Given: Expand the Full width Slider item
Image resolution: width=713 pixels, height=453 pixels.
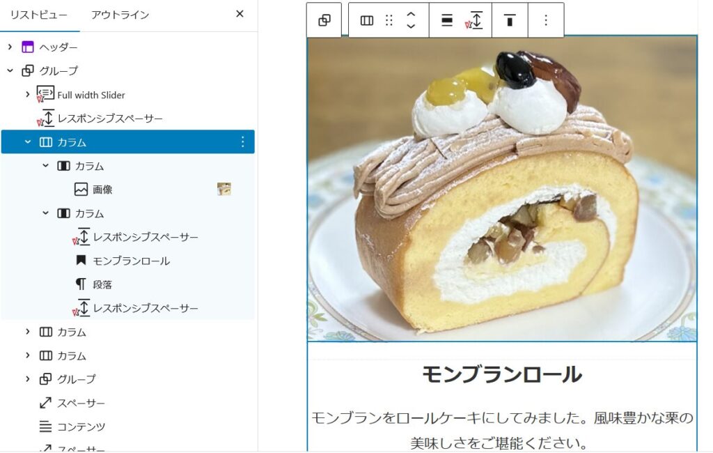Looking at the screenshot, I should tap(28, 94).
